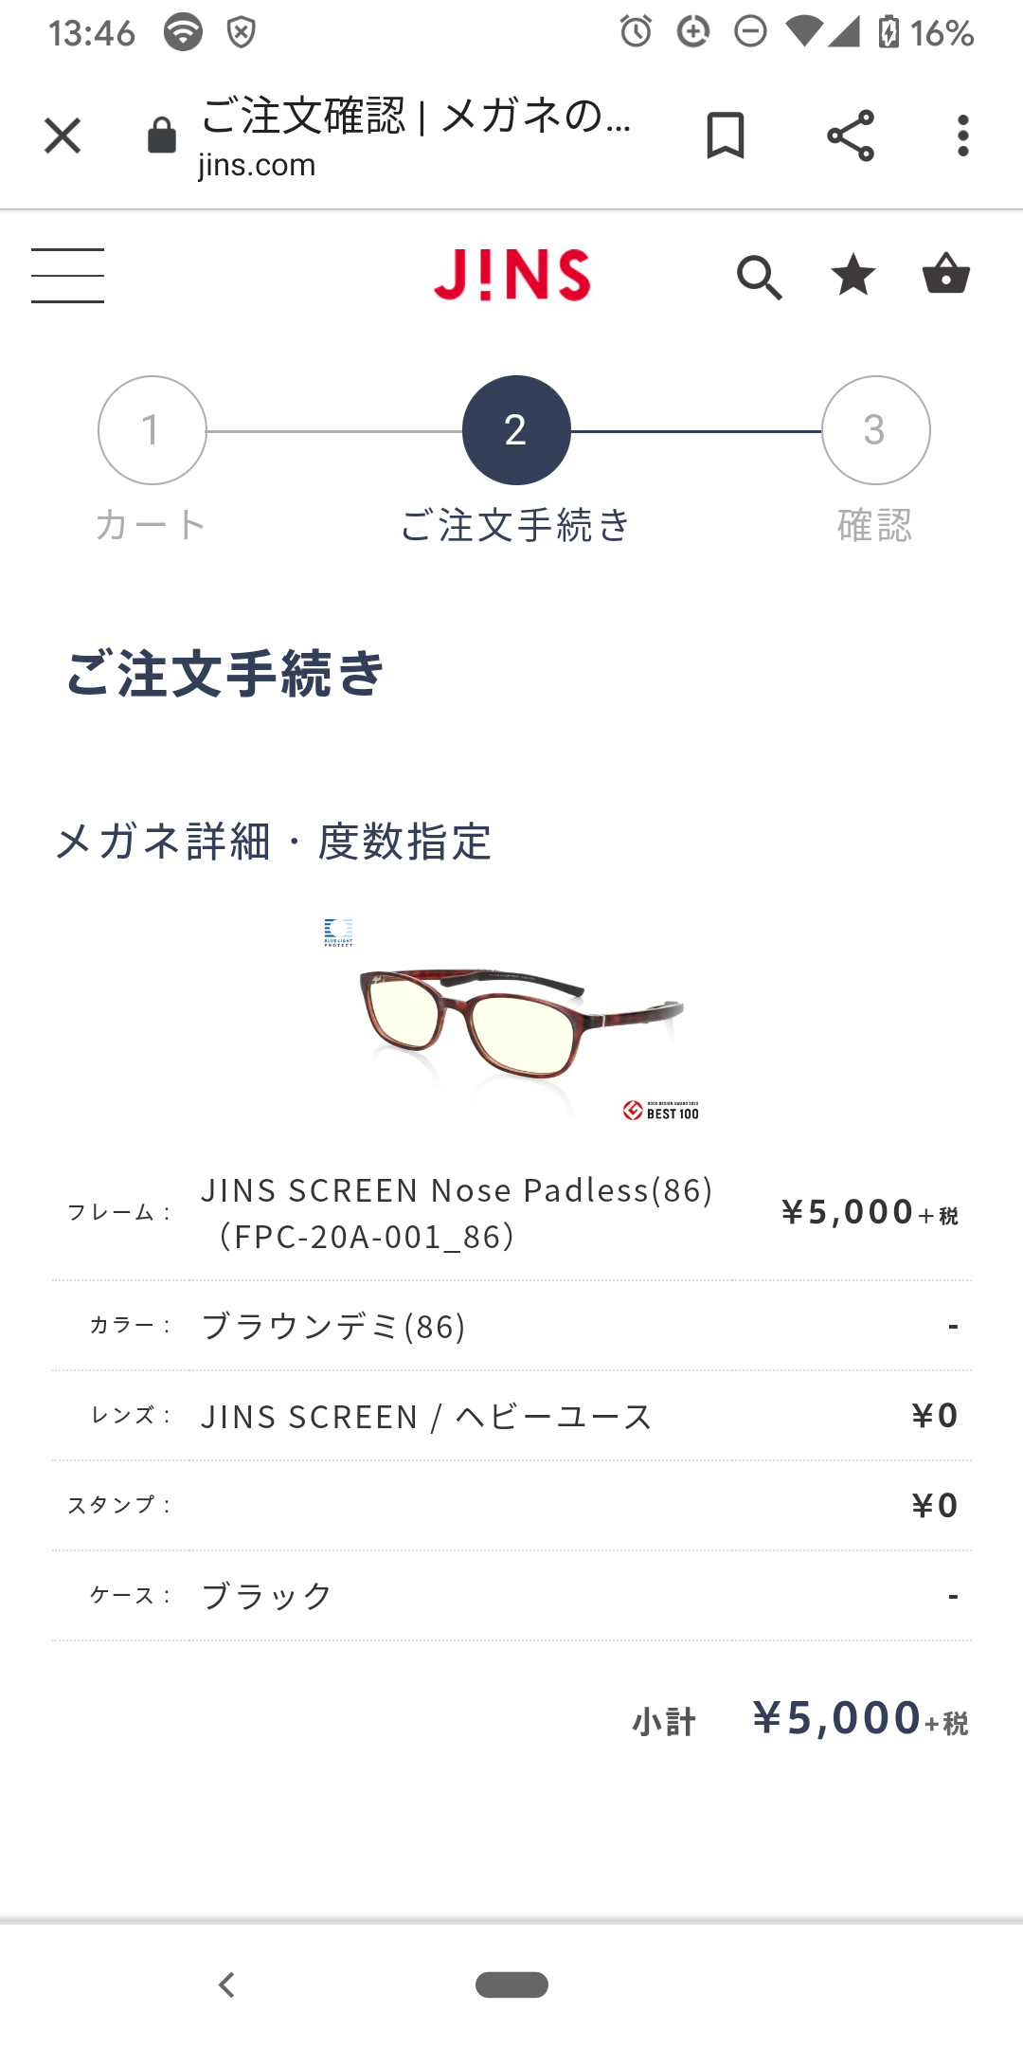Viewport: 1023px width, 2047px height.
Task: Bookmark this page in browser toolbar
Action: pyautogui.click(x=726, y=136)
